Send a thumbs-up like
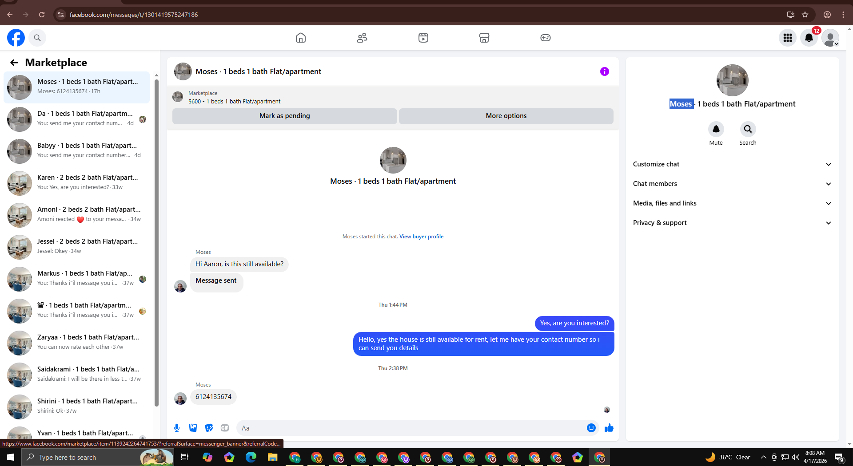 609,428
